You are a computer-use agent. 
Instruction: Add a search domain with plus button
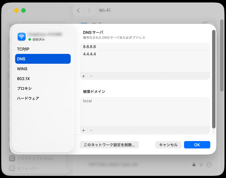(84, 130)
